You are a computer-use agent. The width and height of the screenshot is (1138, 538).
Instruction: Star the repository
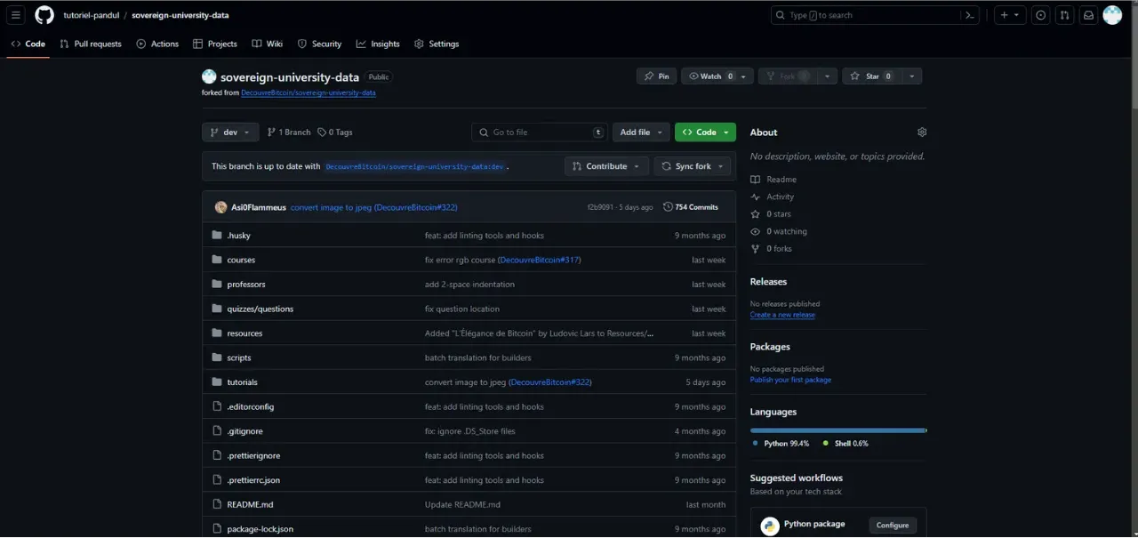[x=867, y=76]
